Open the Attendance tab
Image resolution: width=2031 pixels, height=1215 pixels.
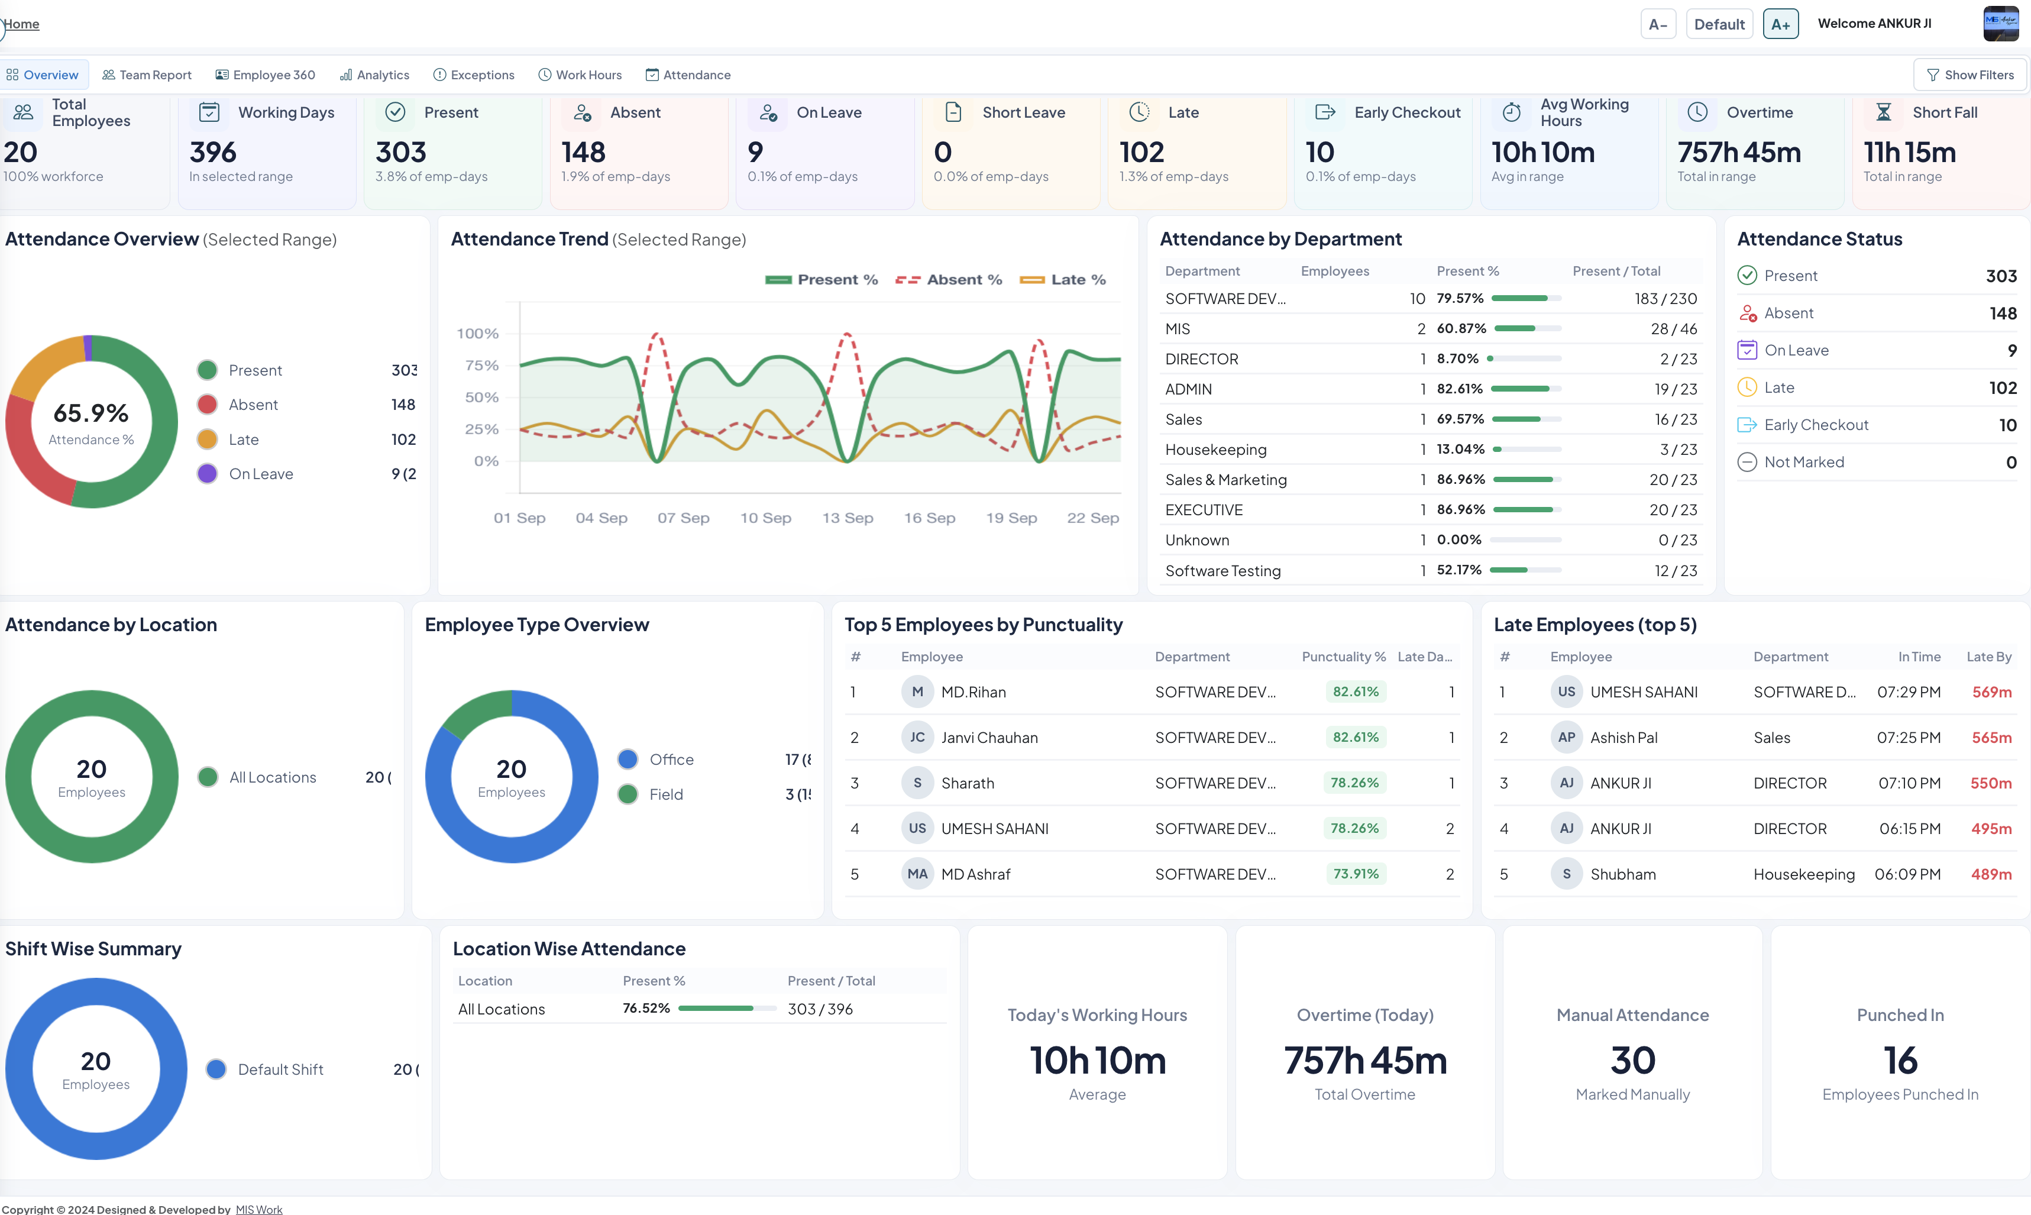tap(688, 75)
